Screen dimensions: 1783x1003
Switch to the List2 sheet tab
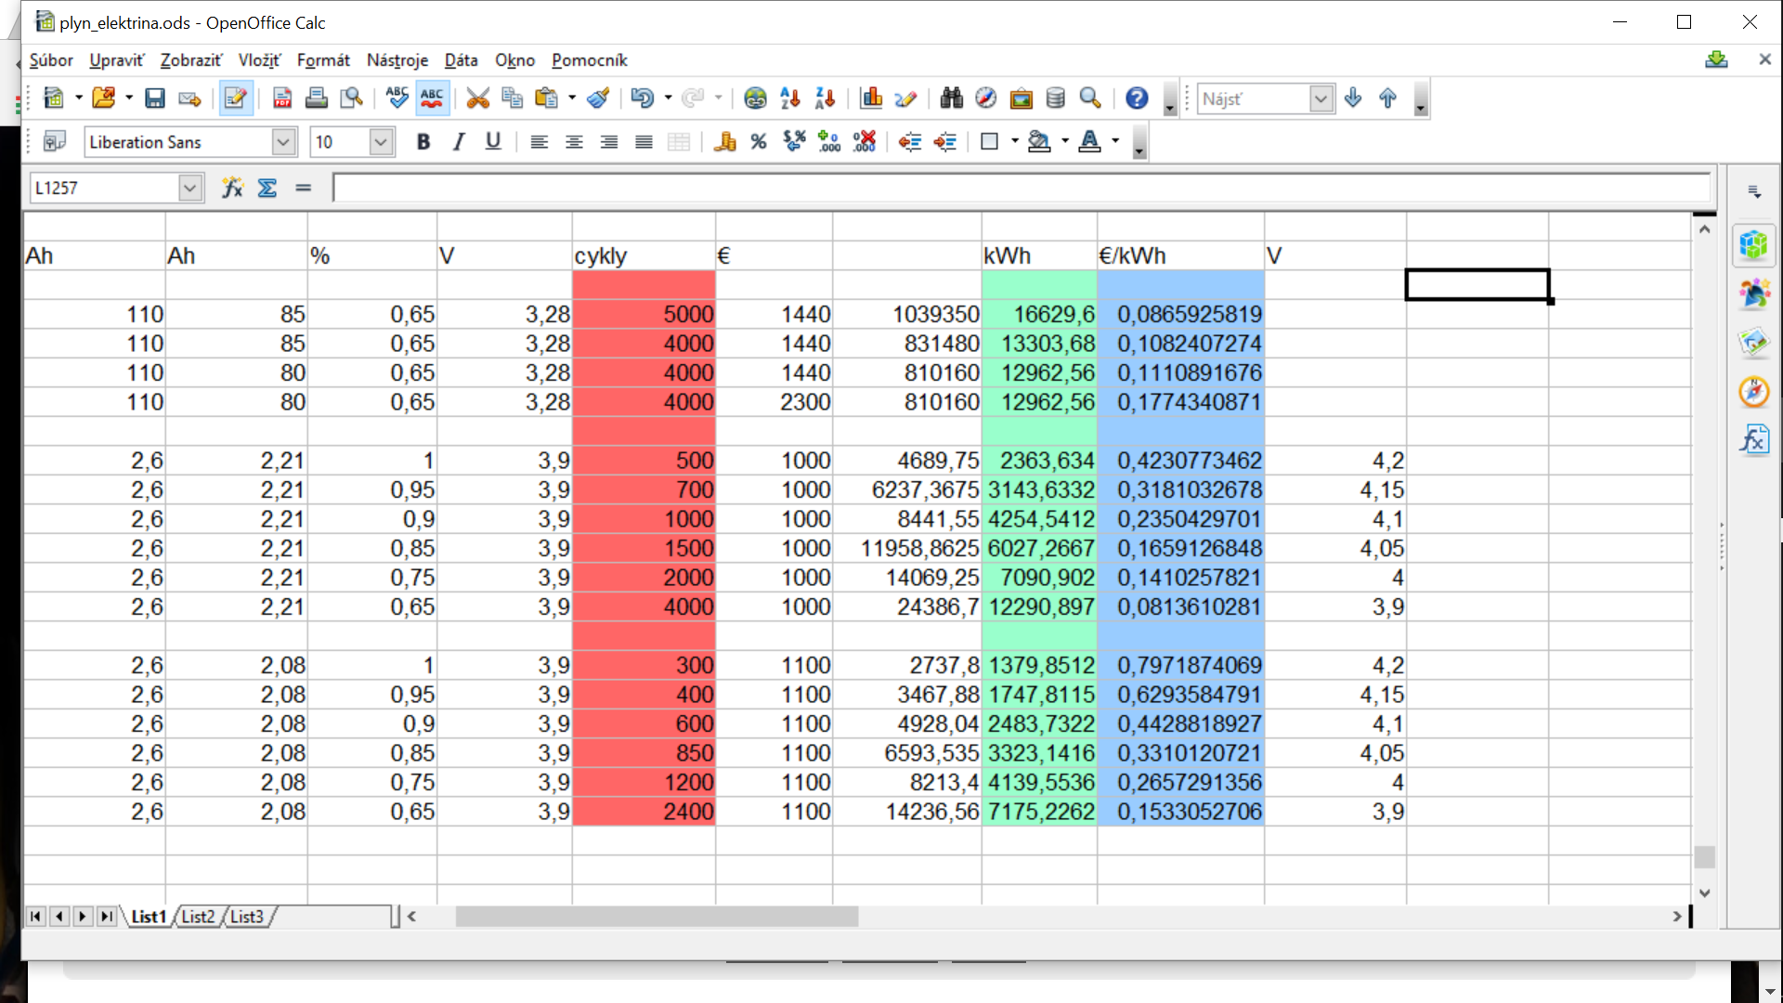click(197, 917)
